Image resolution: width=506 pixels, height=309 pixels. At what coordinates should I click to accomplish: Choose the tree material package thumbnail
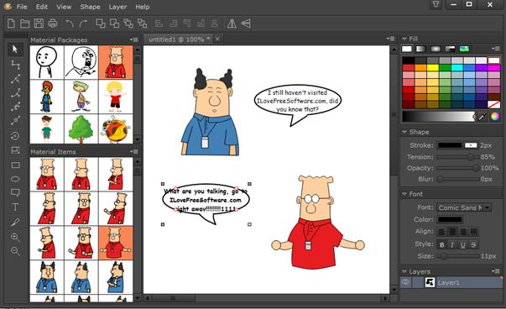pos(81,128)
